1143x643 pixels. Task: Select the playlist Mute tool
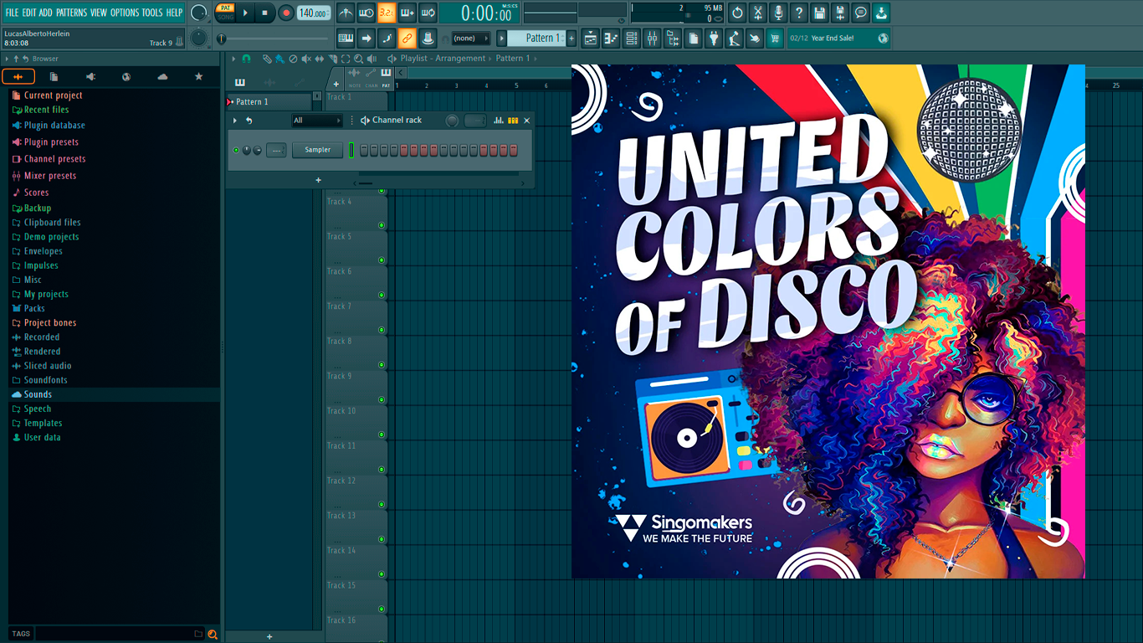[306, 59]
